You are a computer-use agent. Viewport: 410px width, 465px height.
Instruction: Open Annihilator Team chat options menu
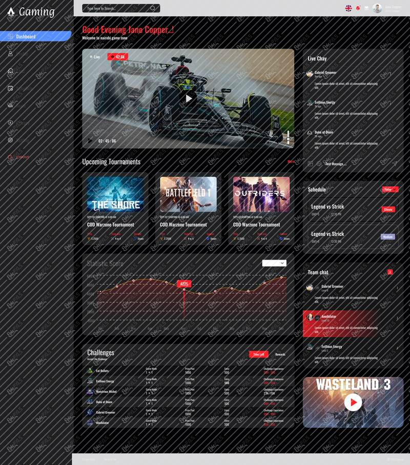[397, 318]
